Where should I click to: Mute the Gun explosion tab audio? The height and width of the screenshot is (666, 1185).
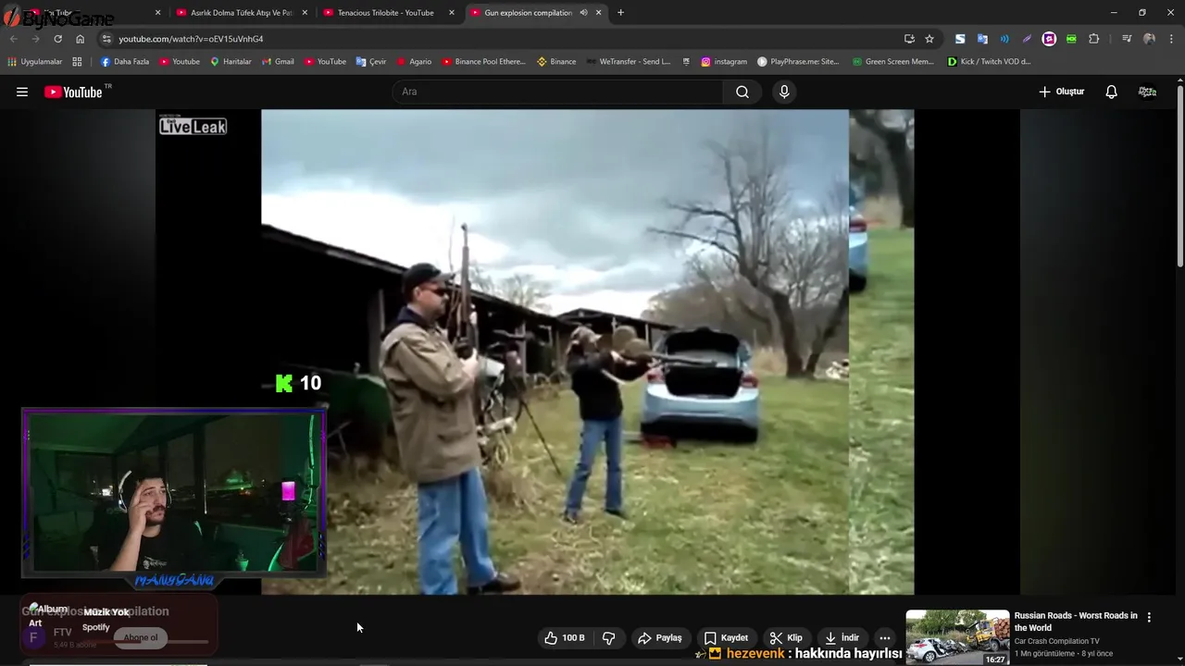pos(583,13)
